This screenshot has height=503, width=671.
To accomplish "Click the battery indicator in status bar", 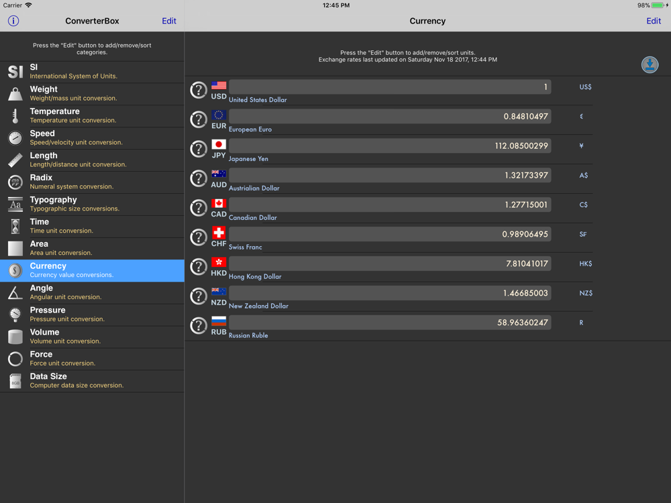I will point(659,5).
